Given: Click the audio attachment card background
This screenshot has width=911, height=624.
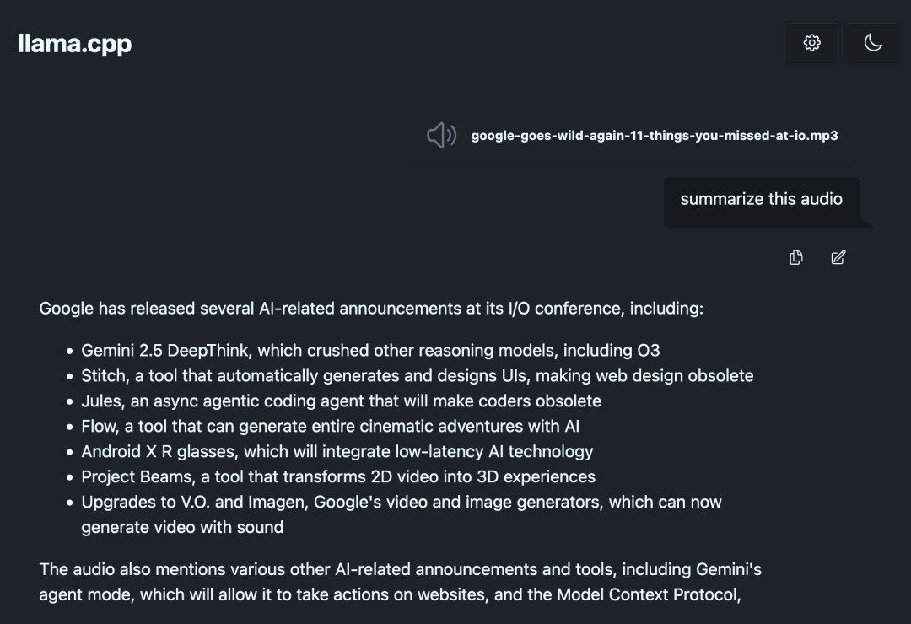Looking at the screenshot, I should click(x=633, y=136).
